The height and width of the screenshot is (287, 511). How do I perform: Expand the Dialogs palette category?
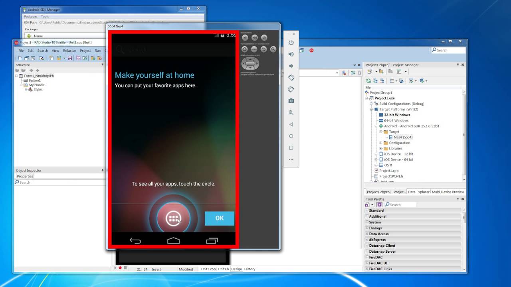366,228
